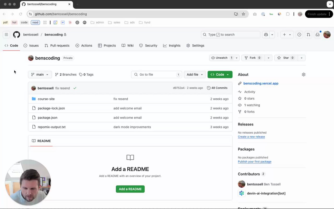The height and width of the screenshot is (209, 334).
Task: Expand the Unwatch notification options arrow
Action: pyautogui.click(x=237, y=58)
